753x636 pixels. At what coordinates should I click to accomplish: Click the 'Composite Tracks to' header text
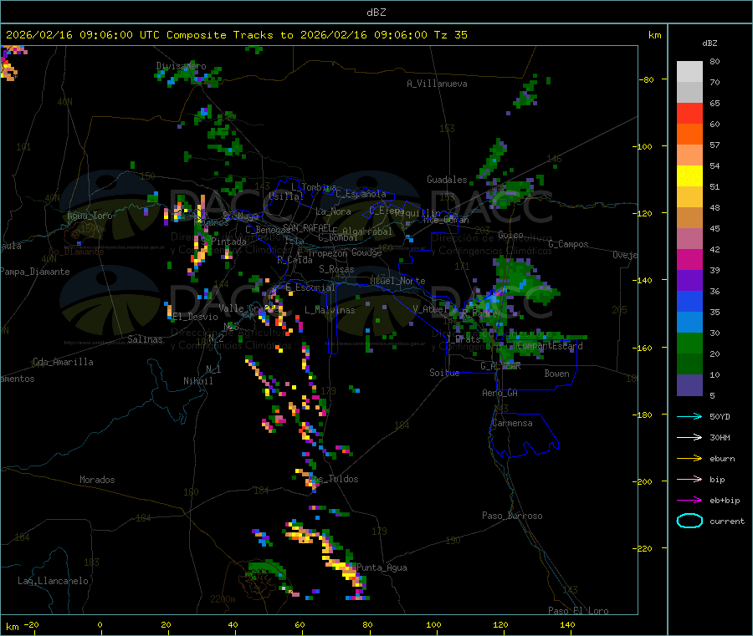[x=229, y=35]
